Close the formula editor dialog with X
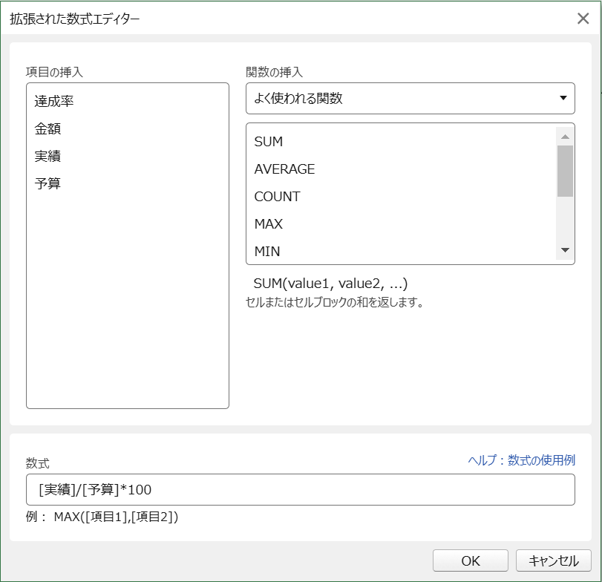Screen dimensions: 602x582 pos(583,19)
